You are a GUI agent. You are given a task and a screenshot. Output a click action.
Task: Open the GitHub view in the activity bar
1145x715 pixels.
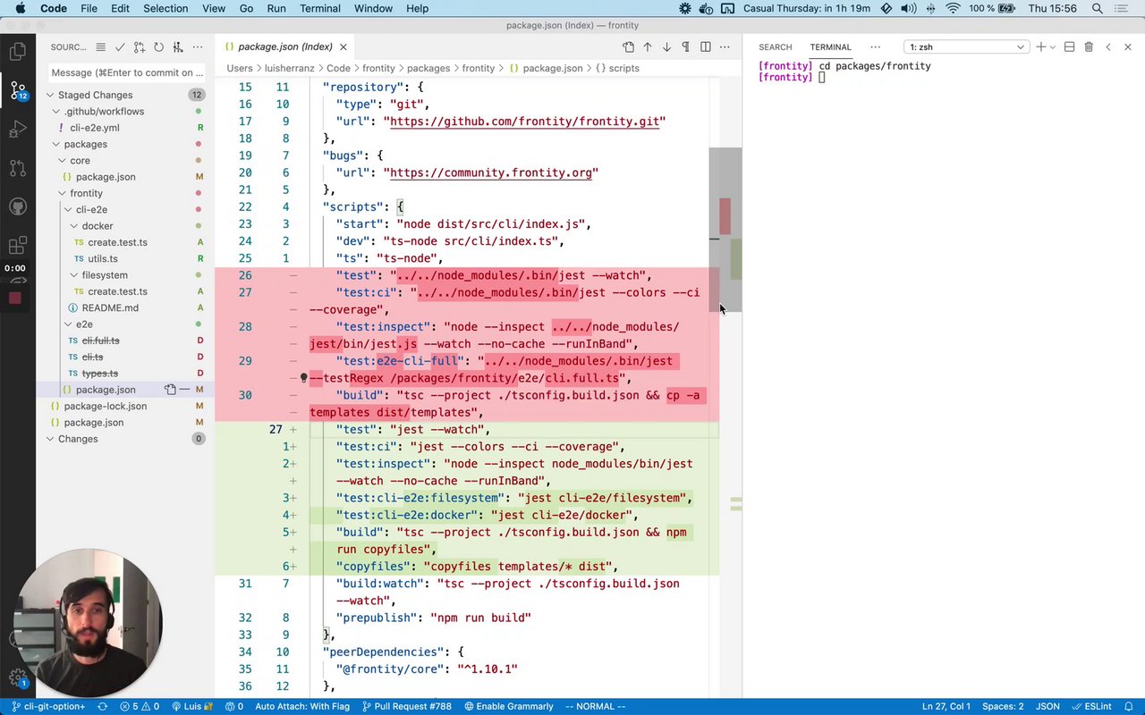(17, 206)
